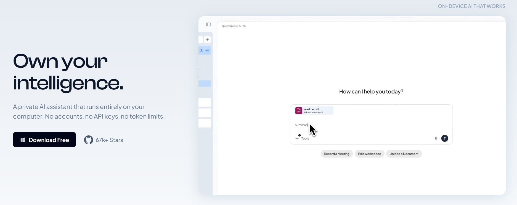Image resolution: width=517 pixels, height=205 pixels.
Task: Click the upload share icon in sidebar
Action: point(202,50)
